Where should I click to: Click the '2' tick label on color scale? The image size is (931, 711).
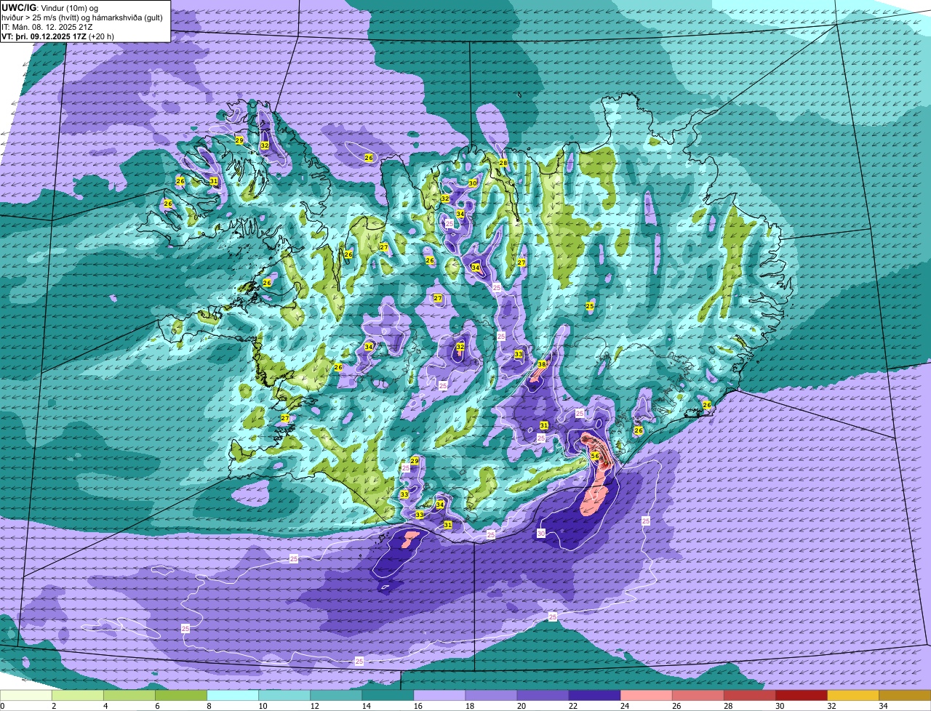54,706
